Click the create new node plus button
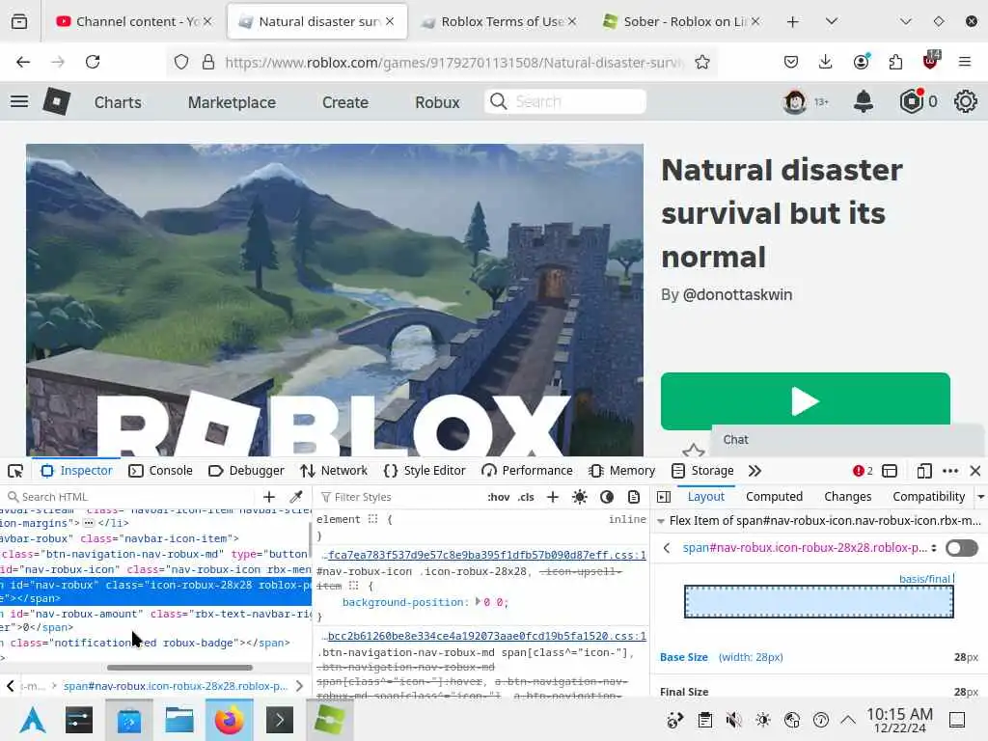The image size is (988, 741). [269, 497]
